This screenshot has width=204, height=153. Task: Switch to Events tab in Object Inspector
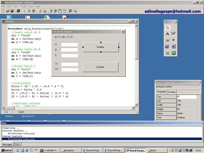pos(172,92)
